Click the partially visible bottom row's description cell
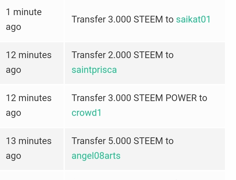236x180 pixels. [145, 176]
